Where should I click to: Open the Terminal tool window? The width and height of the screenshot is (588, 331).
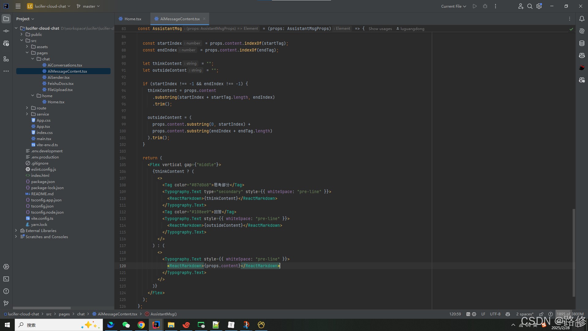point(6,279)
